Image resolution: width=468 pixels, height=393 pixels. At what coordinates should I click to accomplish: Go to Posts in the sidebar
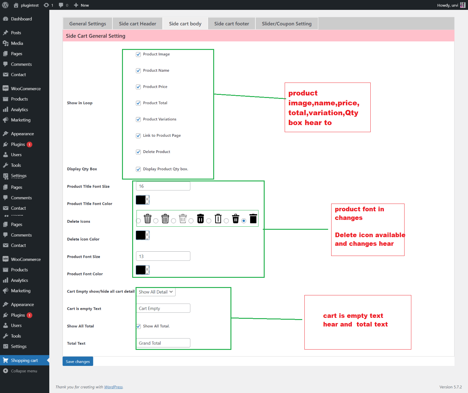16,33
